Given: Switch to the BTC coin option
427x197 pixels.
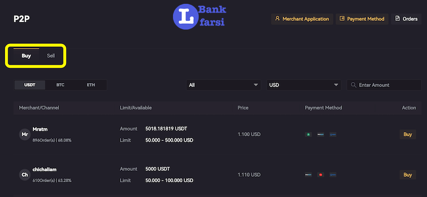Looking at the screenshot, I should click(60, 85).
